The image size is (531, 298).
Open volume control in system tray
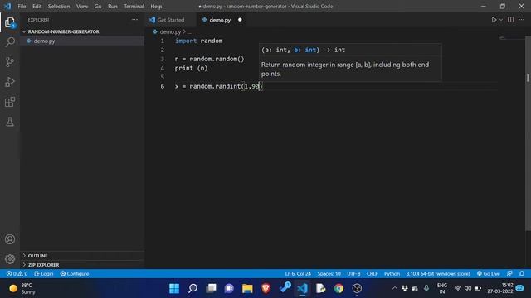point(468,288)
